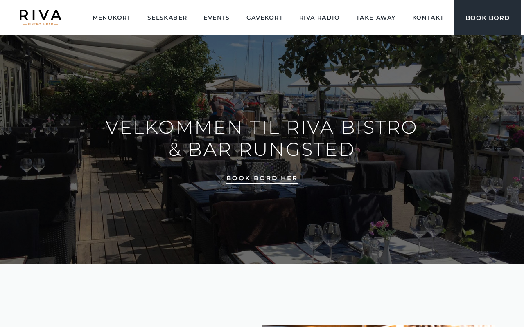Open the Menukort page
524x327 pixels.
(111, 18)
